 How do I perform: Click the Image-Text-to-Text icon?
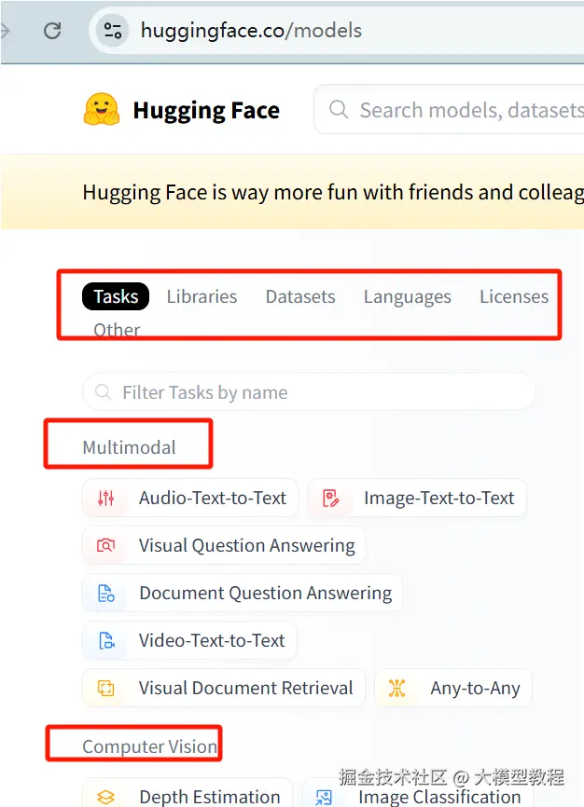(x=329, y=498)
